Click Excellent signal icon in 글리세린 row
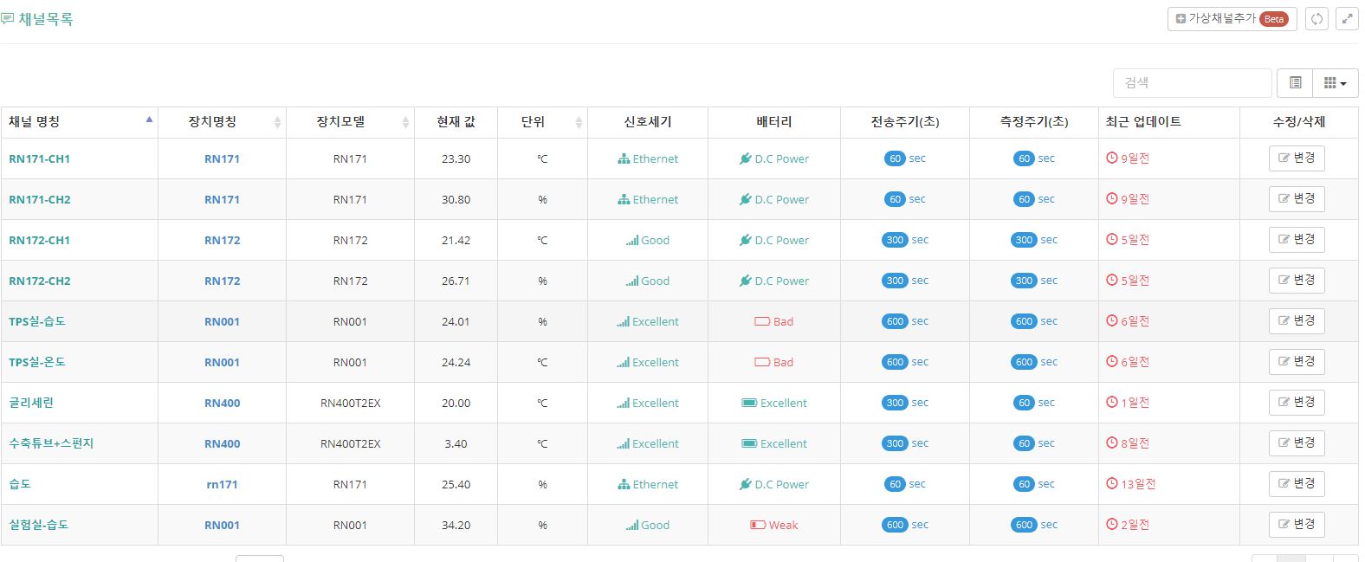 pos(624,404)
